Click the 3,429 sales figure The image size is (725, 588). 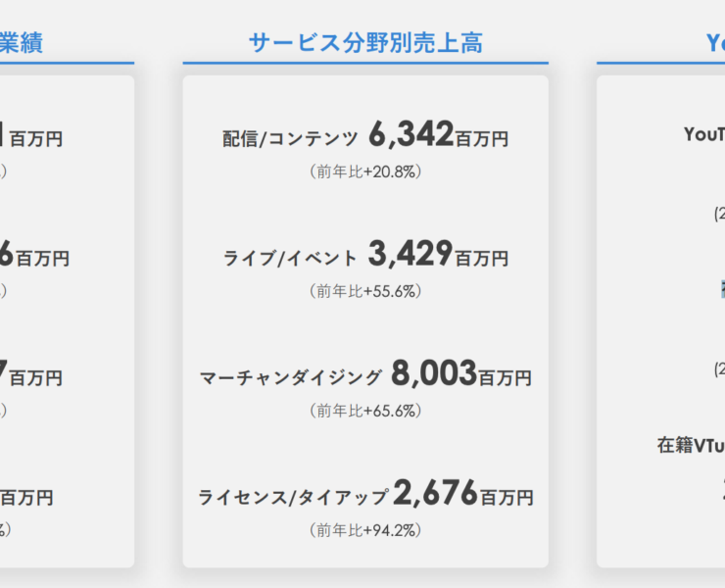411,254
